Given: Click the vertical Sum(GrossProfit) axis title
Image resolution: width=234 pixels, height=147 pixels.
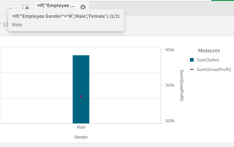Looking at the screenshot, I should coord(182,85).
